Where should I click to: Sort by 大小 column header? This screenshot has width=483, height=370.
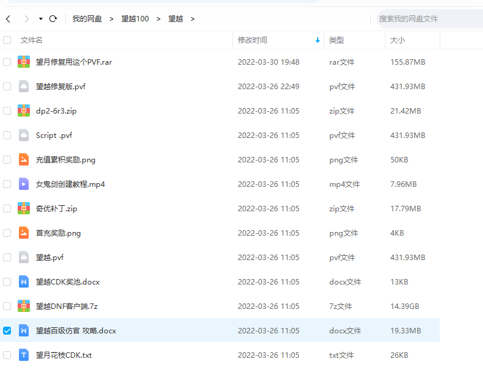[x=398, y=40]
